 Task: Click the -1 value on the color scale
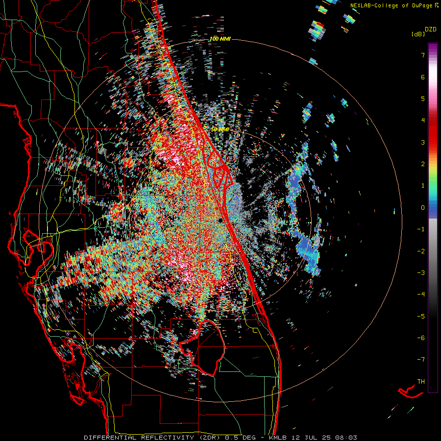421,229
